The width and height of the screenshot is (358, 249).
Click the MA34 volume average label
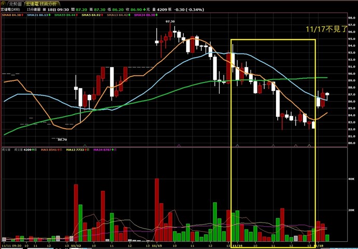tap(105, 150)
